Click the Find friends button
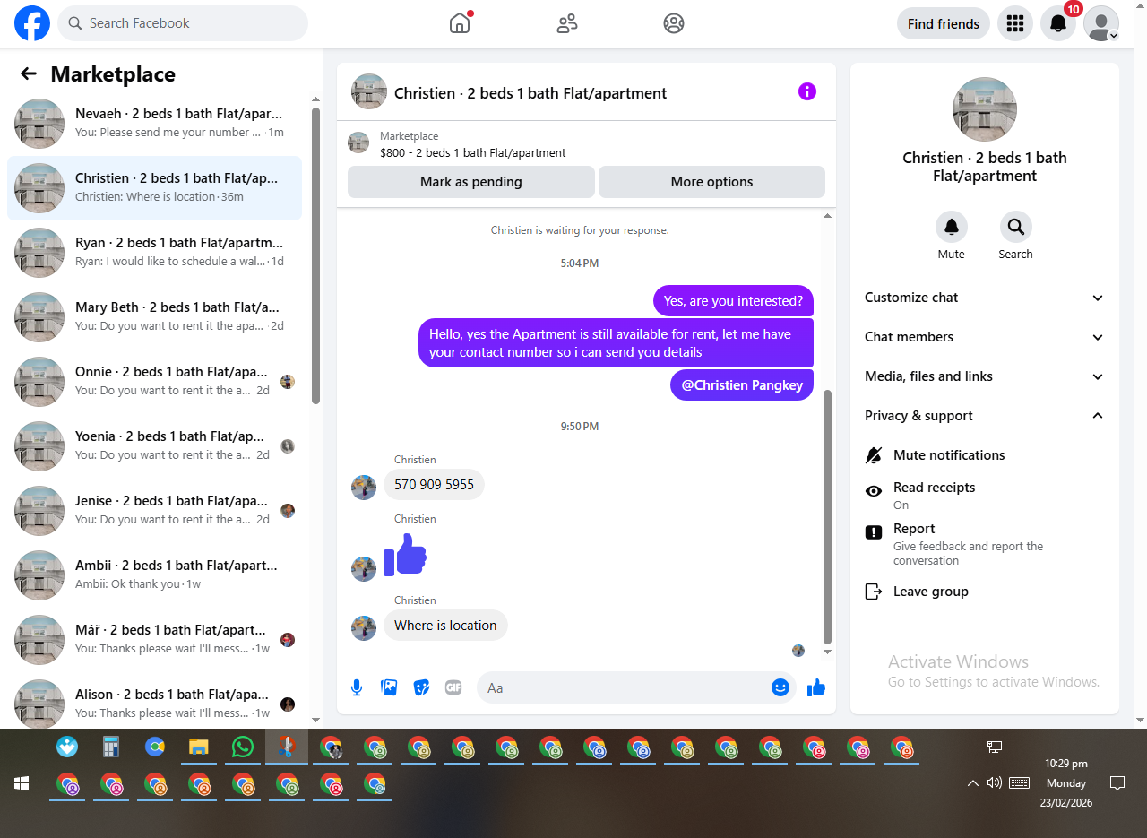 pos(944,24)
